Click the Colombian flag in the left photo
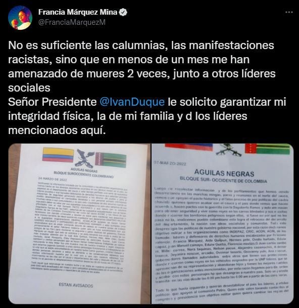299x308 pixels. (58, 155)
